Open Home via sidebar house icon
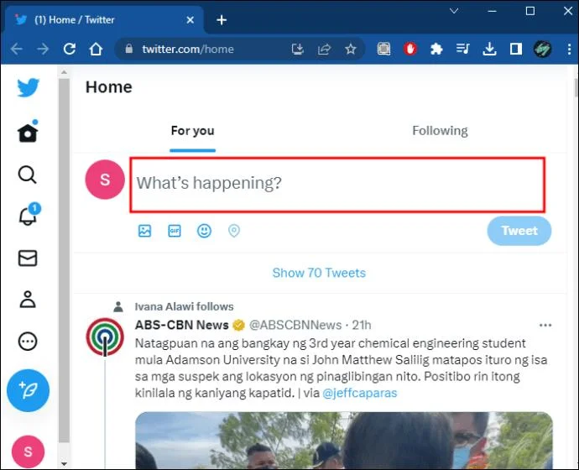The width and height of the screenshot is (579, 470). pyautogui.click(x=28, y=132)
